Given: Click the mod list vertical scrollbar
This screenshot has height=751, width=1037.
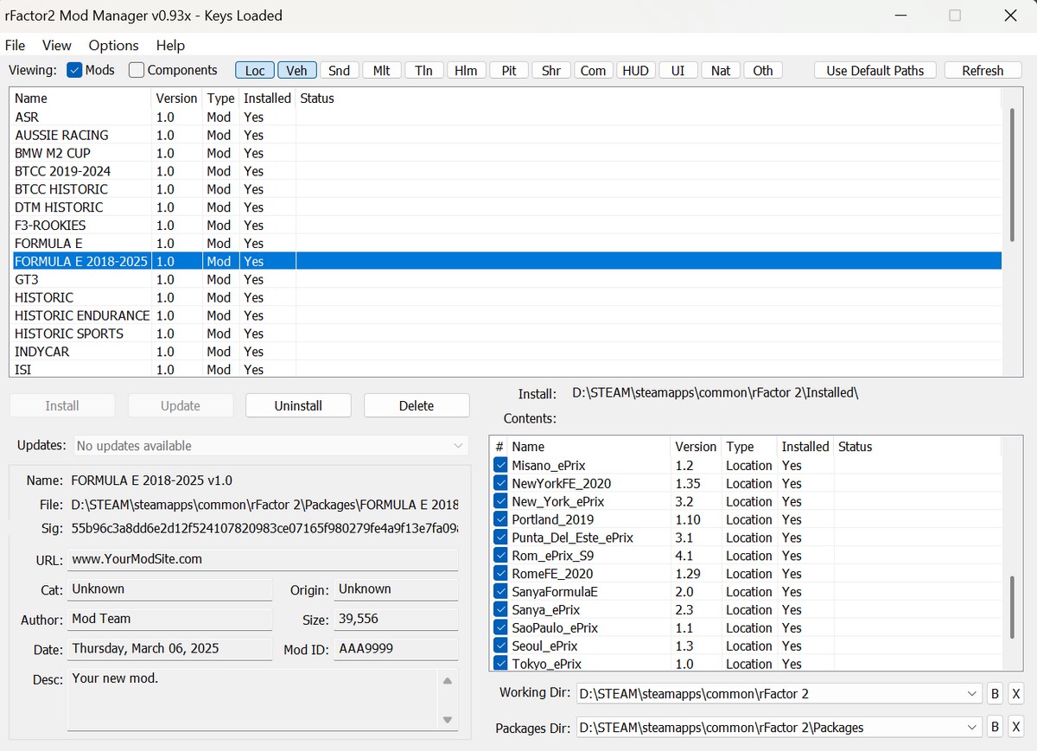Looking at the screenshot, I should click(x=1012, y=175).
